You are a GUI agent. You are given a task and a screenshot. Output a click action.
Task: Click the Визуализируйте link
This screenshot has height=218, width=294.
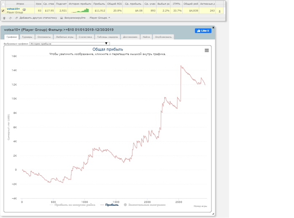point(75,18)
